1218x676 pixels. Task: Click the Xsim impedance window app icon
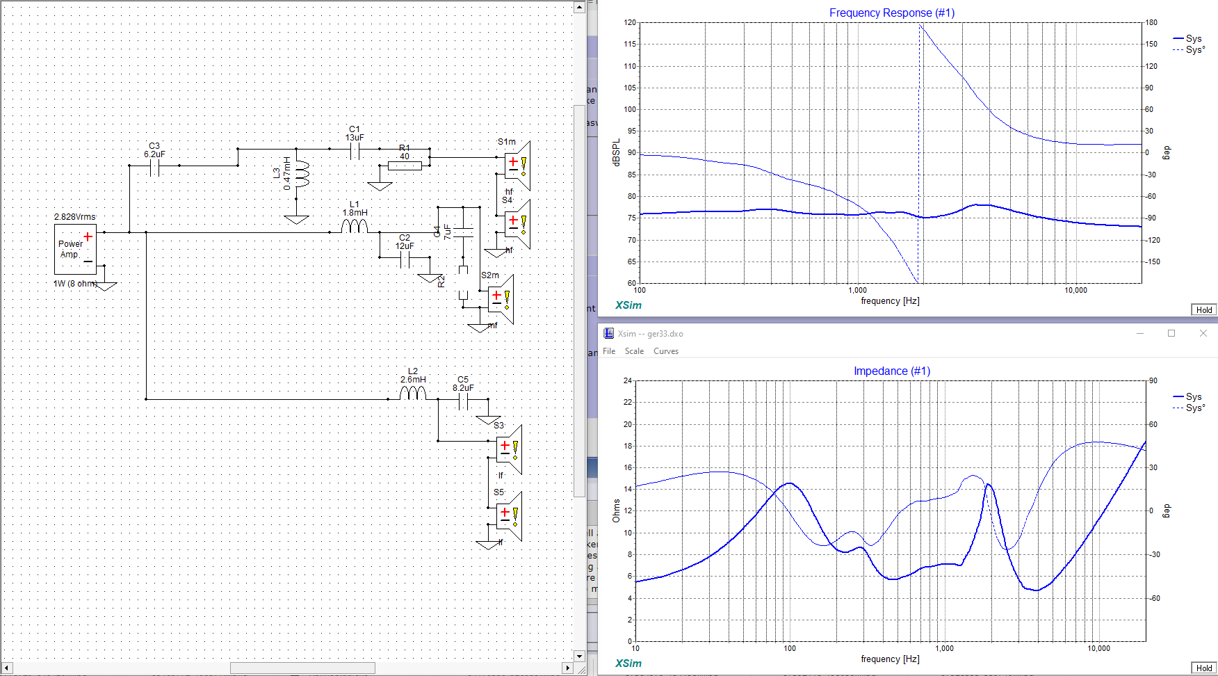[608, 333]
